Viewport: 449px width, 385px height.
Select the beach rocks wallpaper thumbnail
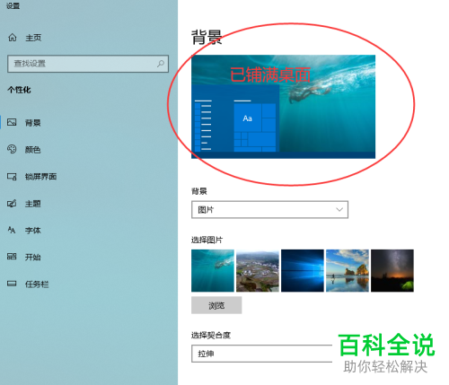348,270
